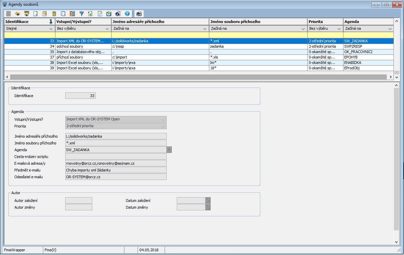Open the Vstupní/Výstupní? combo box in Agenda form
Viewport: 404px width, 255px height.
pos(163,119)
